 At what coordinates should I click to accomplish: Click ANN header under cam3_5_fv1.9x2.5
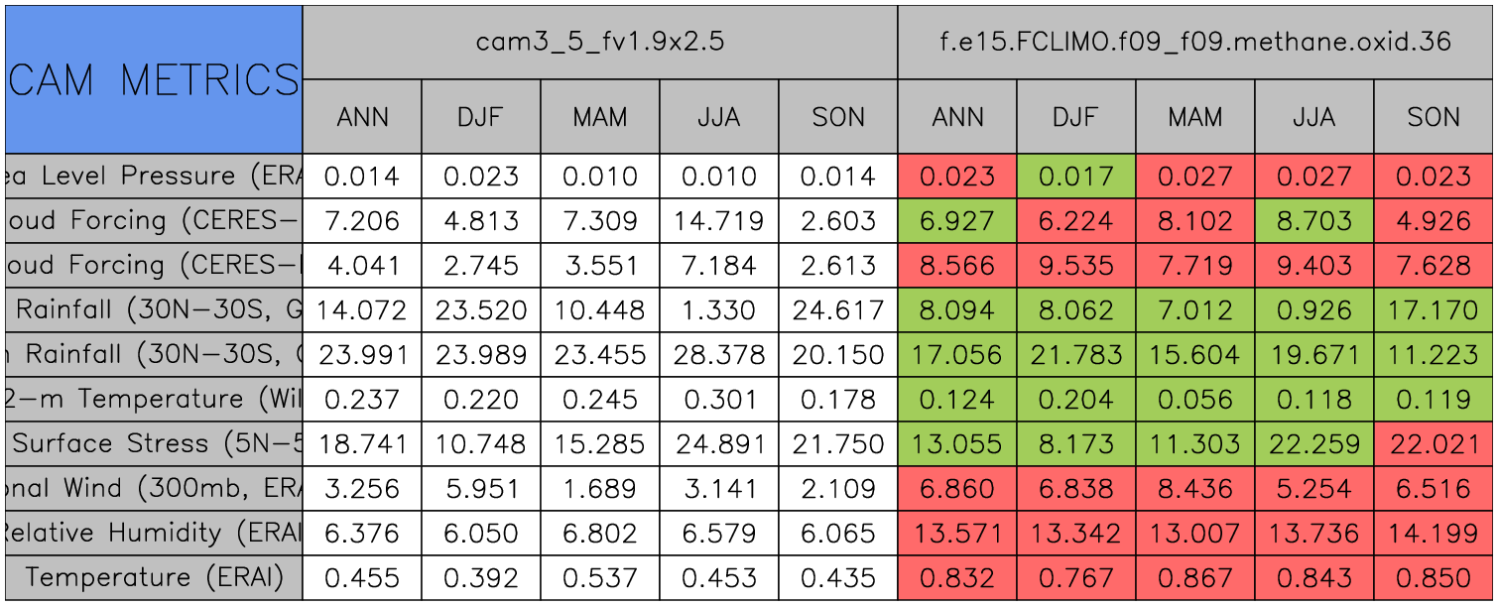coord(362,117)
